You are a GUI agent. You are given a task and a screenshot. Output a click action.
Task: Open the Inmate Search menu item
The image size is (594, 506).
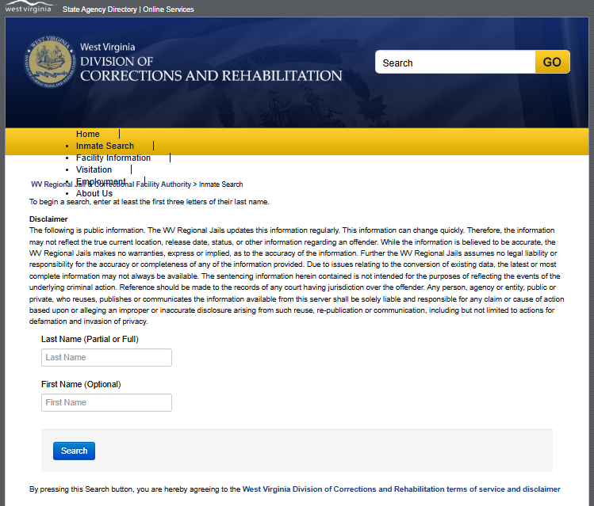(105, 146)
